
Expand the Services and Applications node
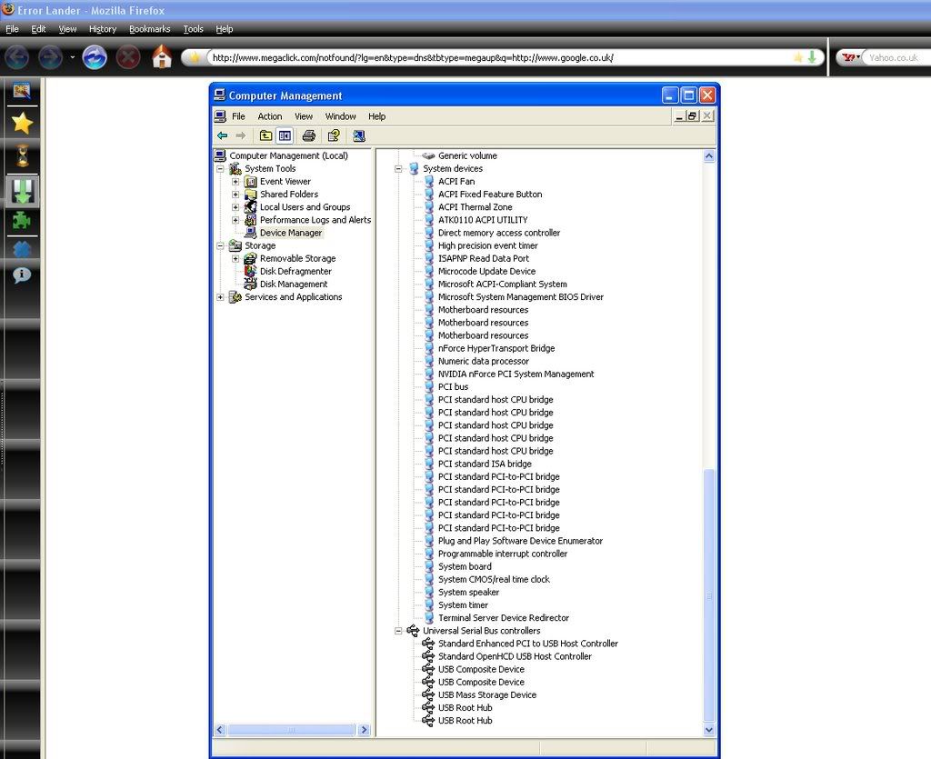click(x=220, y=297)
